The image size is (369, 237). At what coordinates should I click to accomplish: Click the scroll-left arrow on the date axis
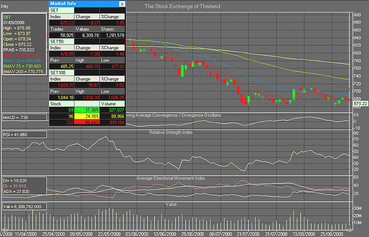coord(4,230)
